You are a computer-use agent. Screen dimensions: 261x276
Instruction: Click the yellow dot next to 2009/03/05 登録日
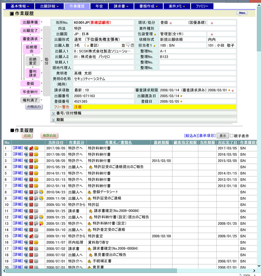181,102
